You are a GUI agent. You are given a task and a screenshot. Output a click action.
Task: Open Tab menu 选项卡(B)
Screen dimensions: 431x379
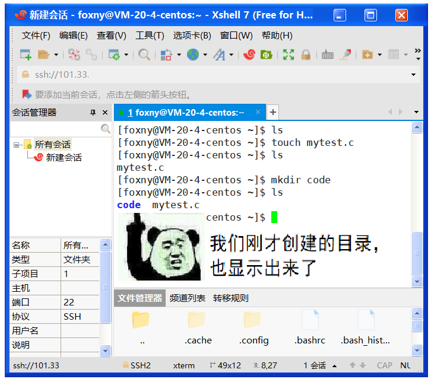[192, 36]
